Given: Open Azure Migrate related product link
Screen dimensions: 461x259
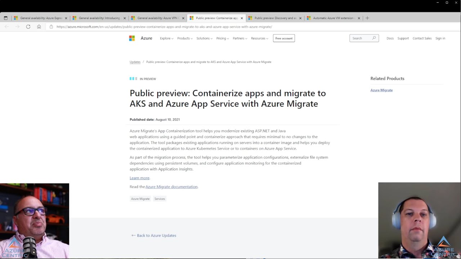Looking at the screenshot, I should [x=381, y=90].
